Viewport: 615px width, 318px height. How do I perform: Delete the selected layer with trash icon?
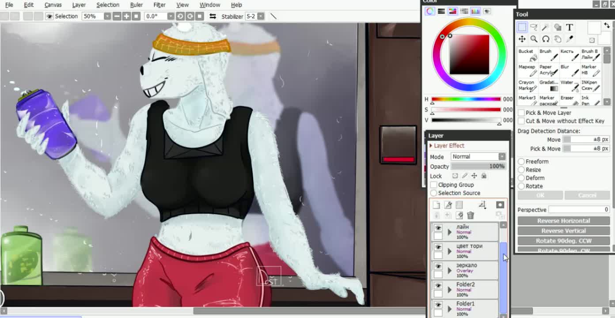(471, 215)
